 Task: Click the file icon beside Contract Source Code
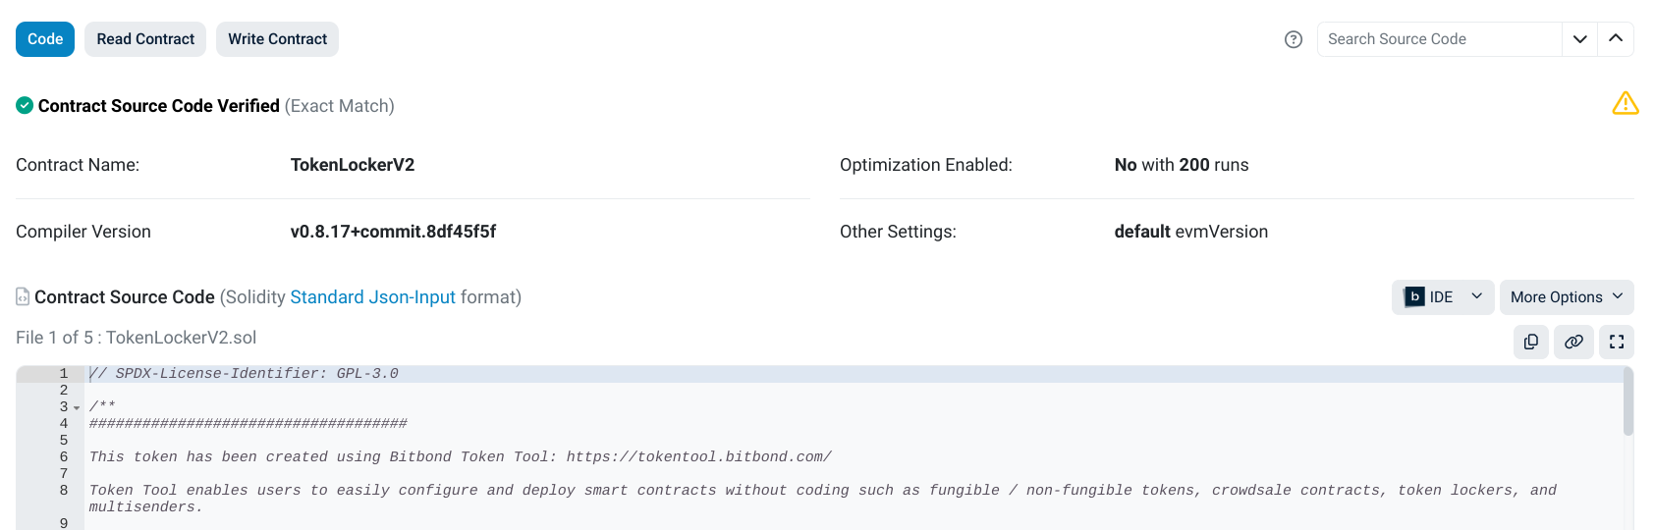pos(23,296)
